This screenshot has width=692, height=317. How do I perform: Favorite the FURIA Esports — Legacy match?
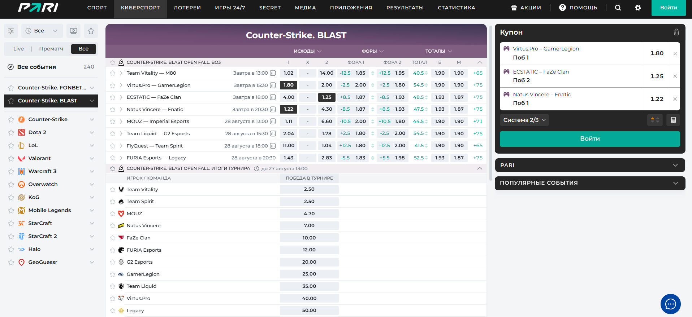coord(113,158)
